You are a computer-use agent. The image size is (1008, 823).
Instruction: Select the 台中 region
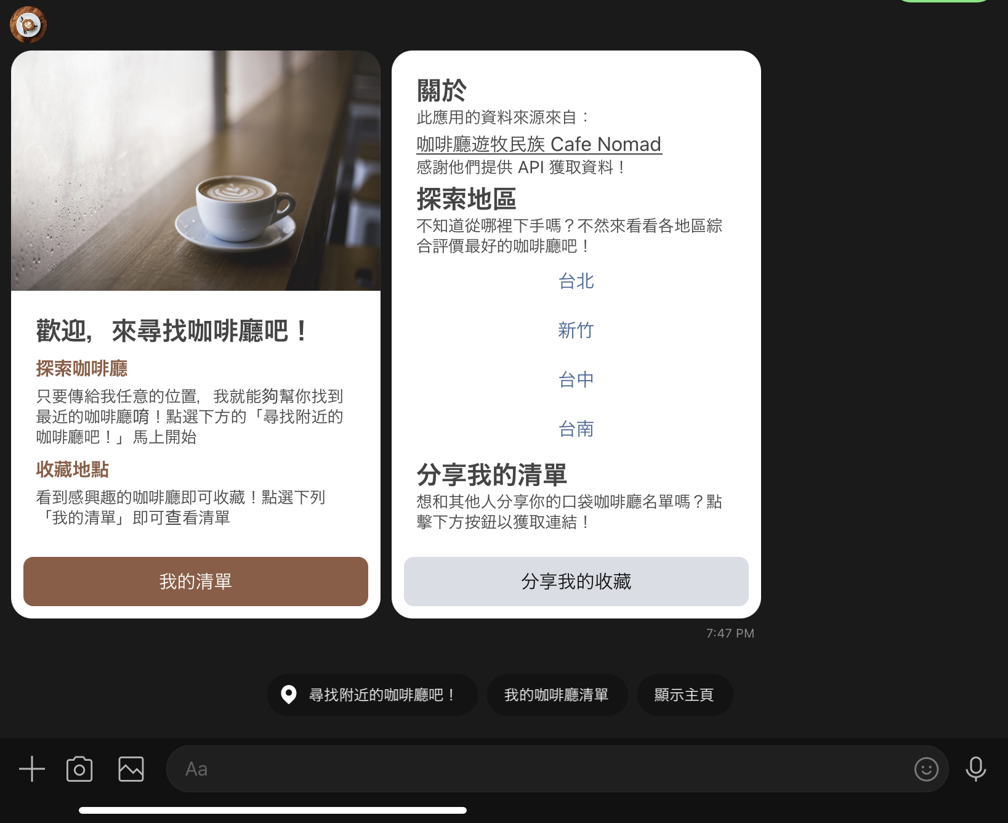576,379
